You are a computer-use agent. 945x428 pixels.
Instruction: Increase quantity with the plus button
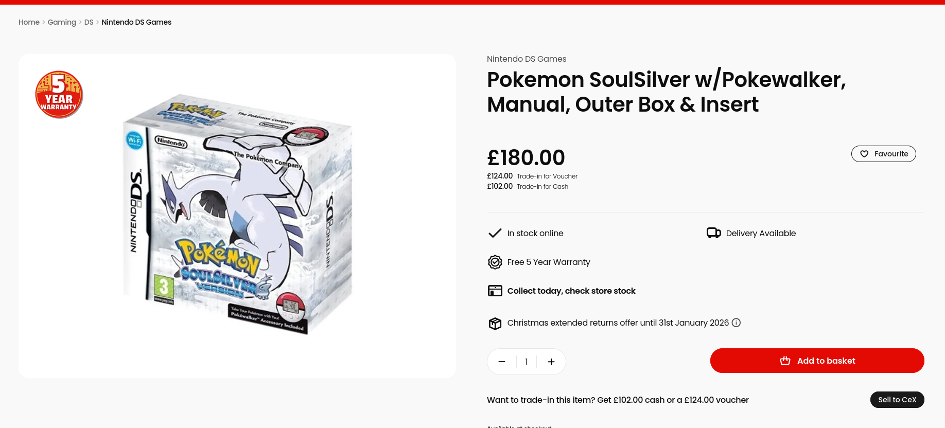point(551,362)
